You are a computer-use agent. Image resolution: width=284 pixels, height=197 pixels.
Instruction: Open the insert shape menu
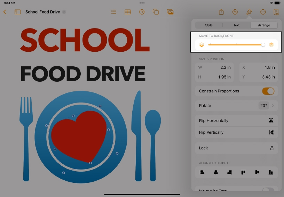click(x=156, y=12)
